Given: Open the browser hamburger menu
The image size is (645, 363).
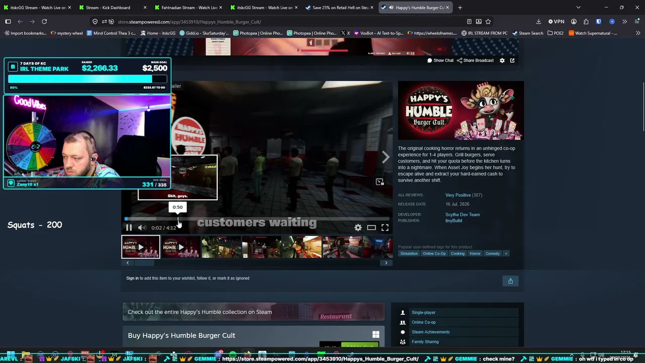Looking at the screenshot, I should 637,22.
